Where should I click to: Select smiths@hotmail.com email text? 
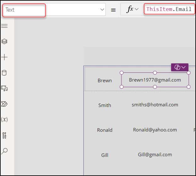(155, 105)
